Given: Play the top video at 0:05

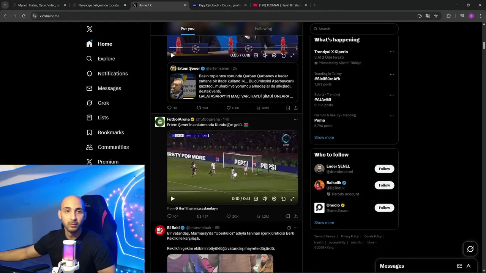Looking at the screenshot, I should pyautogui.click(x=173, y=55).
